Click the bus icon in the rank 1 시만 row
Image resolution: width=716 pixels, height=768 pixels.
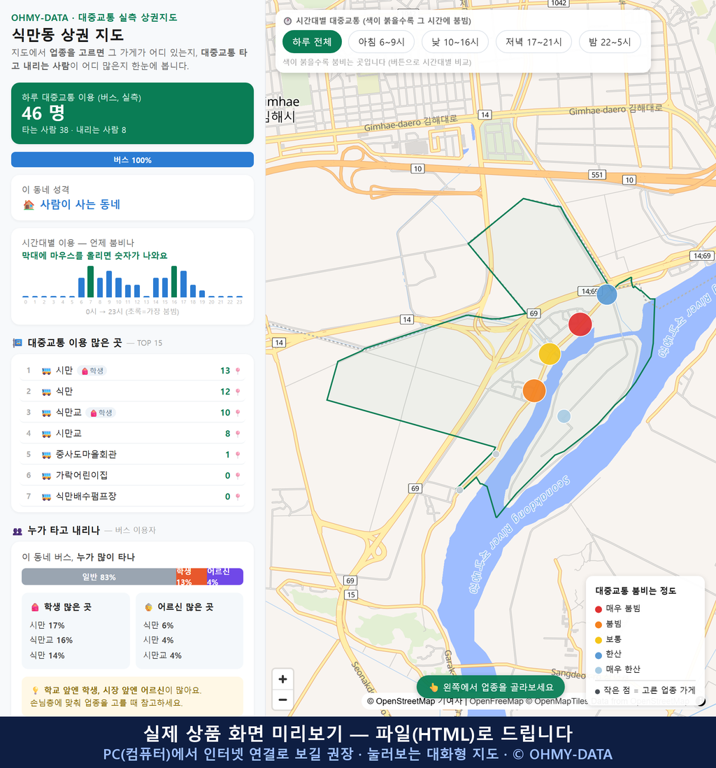coord(47,371)
